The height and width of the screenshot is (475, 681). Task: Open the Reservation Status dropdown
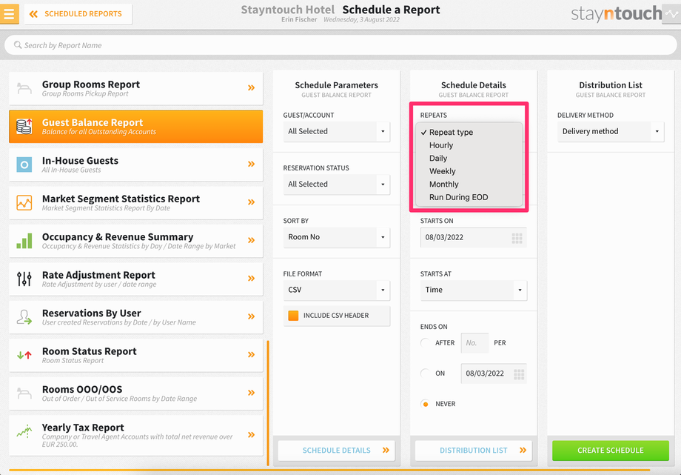pyautogui.click(x=337, y=185)
